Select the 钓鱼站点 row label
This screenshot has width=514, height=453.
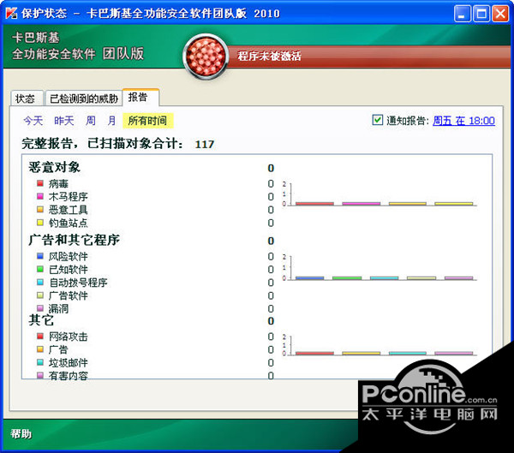click(x=69, y=223)
